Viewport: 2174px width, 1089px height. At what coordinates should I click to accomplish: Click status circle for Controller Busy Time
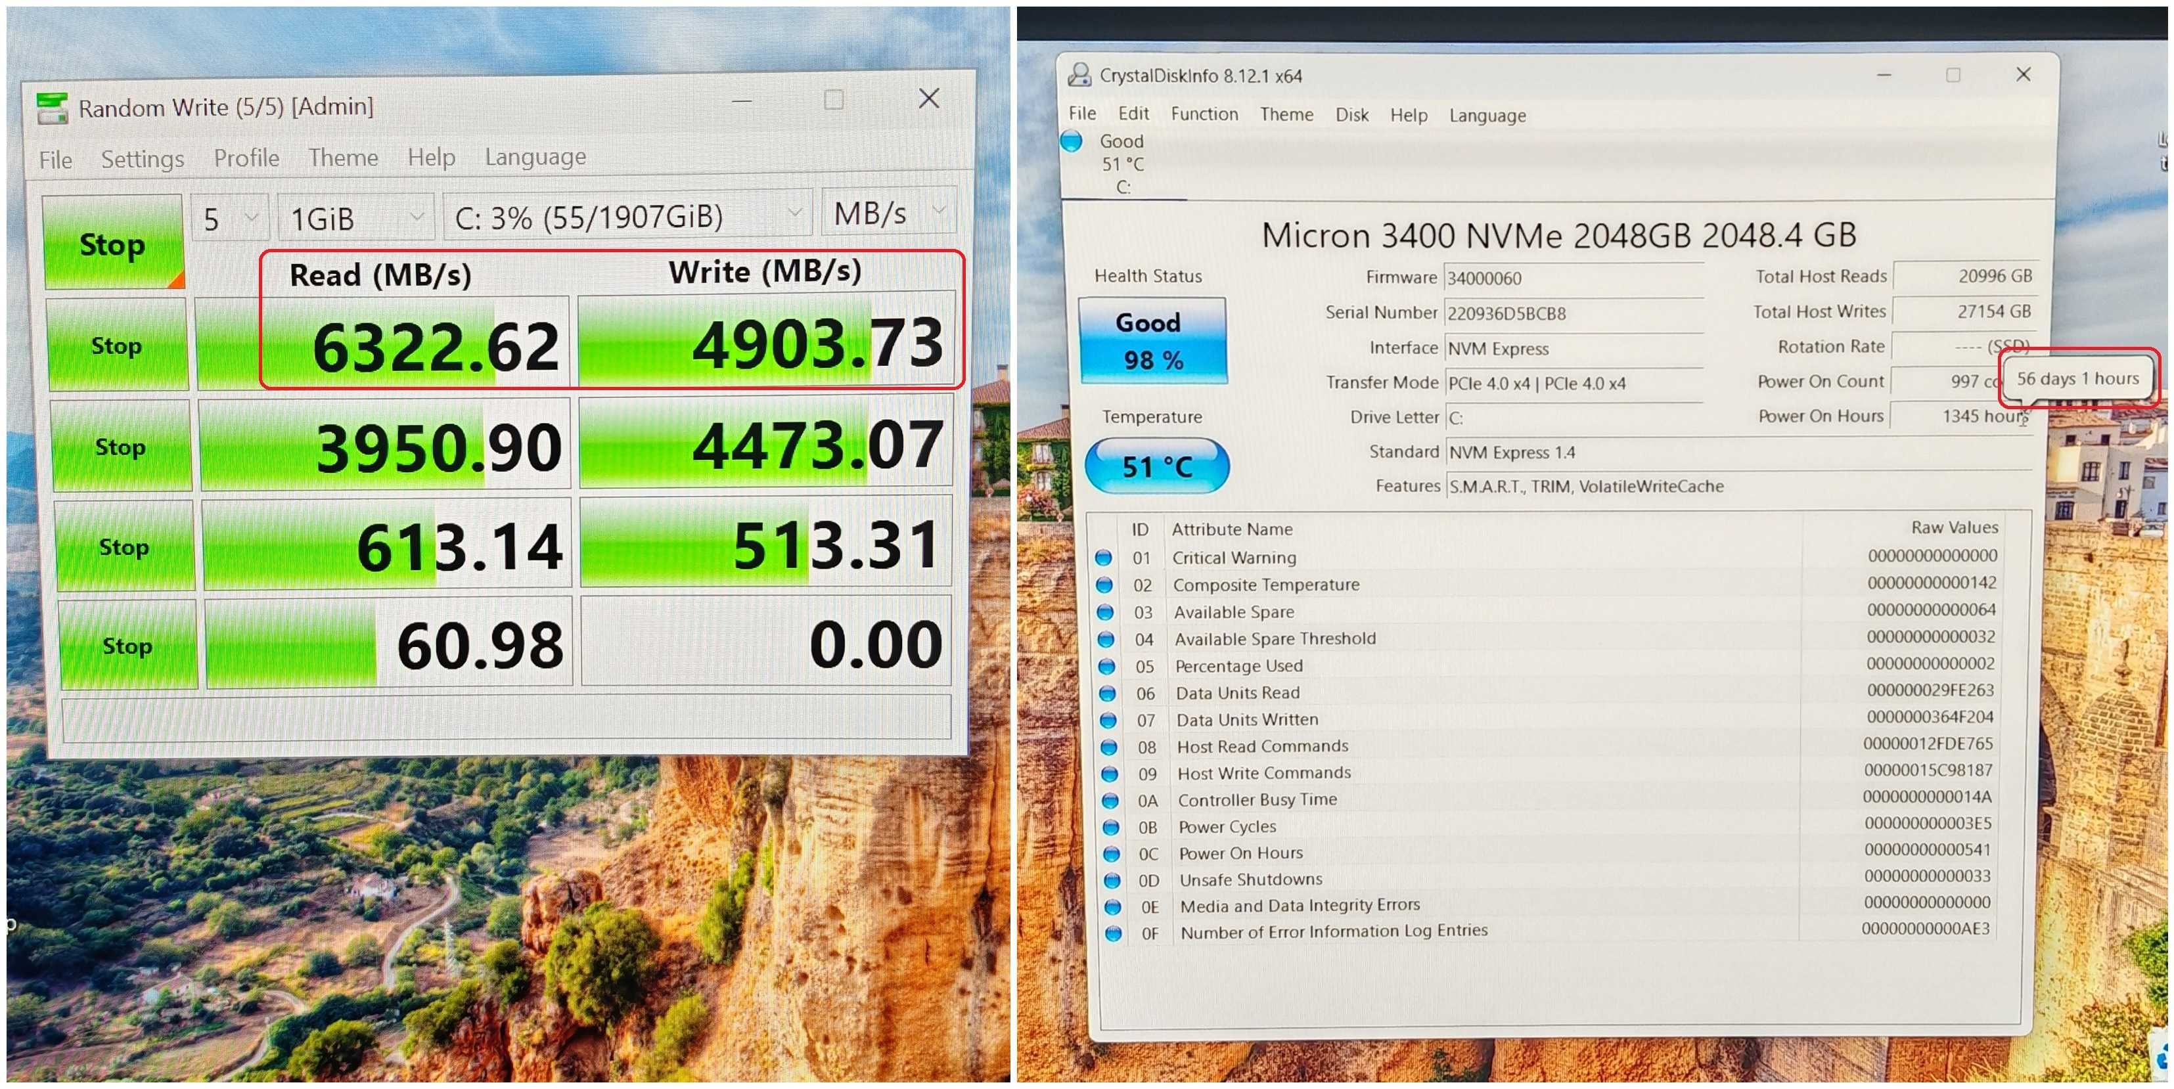coord(1110,799)
